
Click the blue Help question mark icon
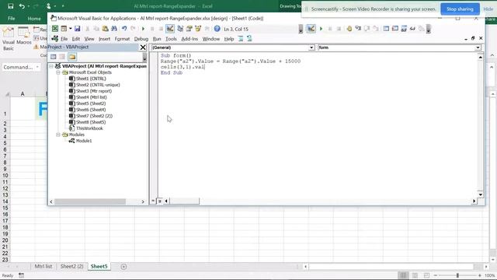pyautogui.click(x=217, y=29)
